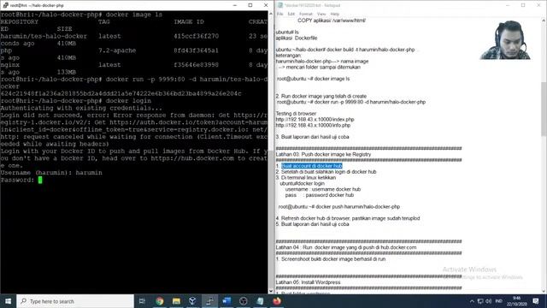Maximize the PuTTY terminal window
This screenshot has height=308, width=547.
250,5
